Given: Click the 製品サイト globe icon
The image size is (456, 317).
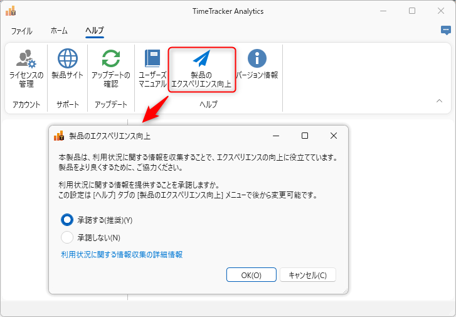Looking at the screenshot, I should click(x=67, y=59).
